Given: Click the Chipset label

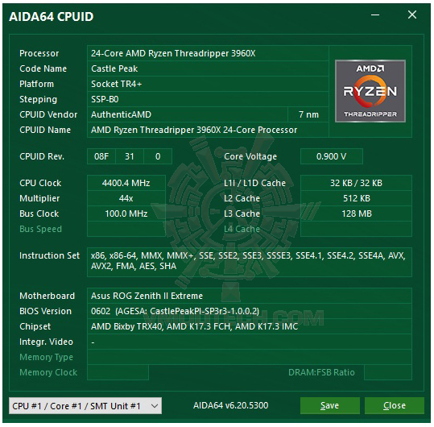Looking at the screenshot, I should 35,327.
